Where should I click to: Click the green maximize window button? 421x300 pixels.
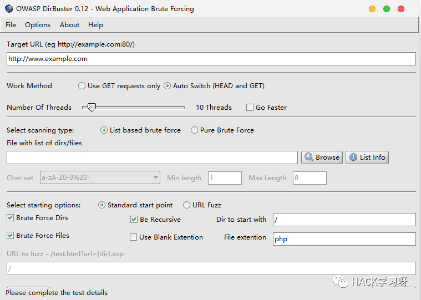click(387, 9)
